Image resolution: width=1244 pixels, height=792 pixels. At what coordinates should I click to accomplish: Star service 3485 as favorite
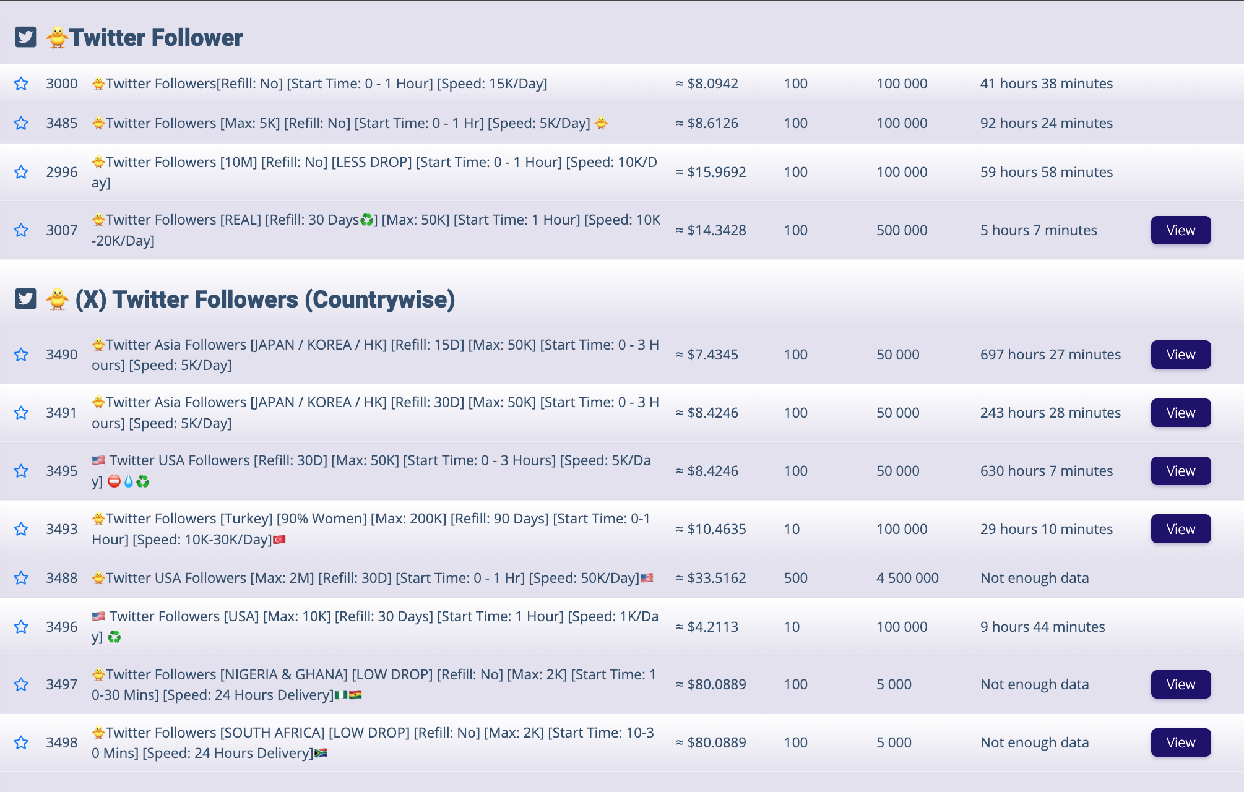tap(21, 123)
